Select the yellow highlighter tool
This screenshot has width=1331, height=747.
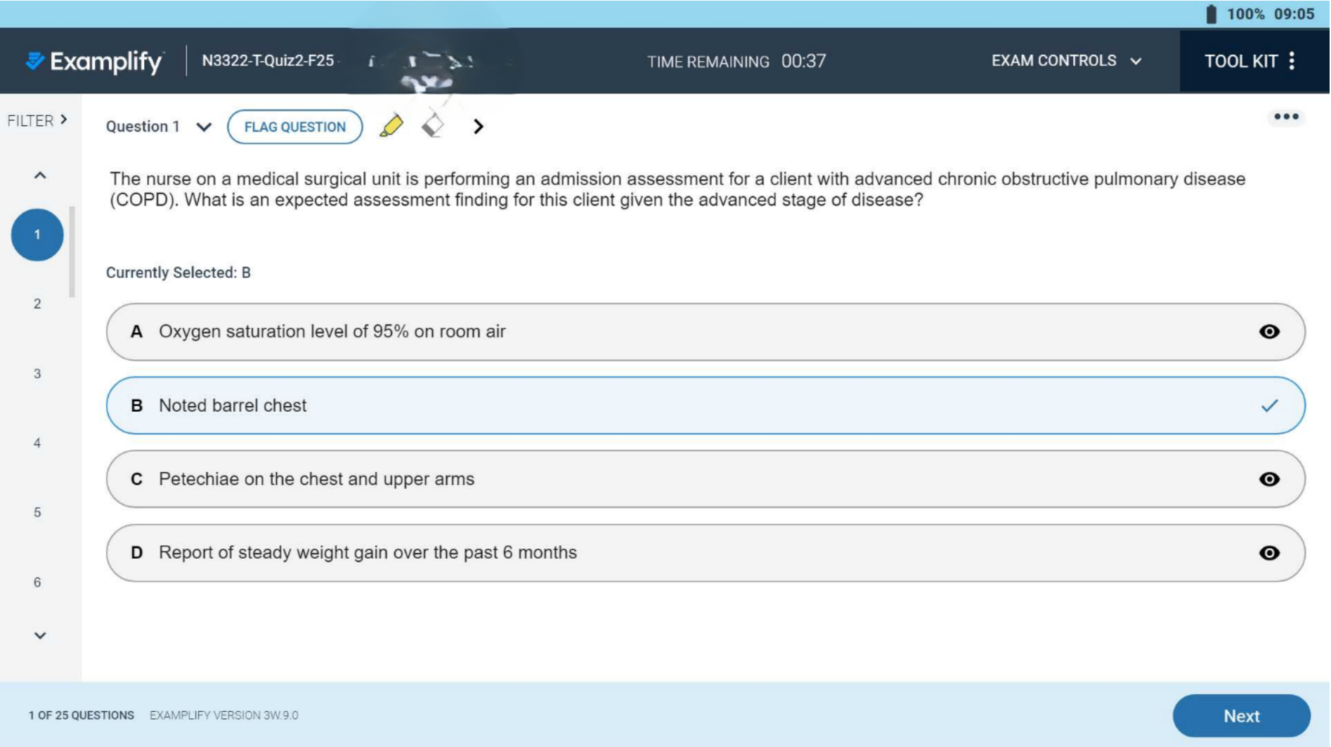[x=391, y=126]
